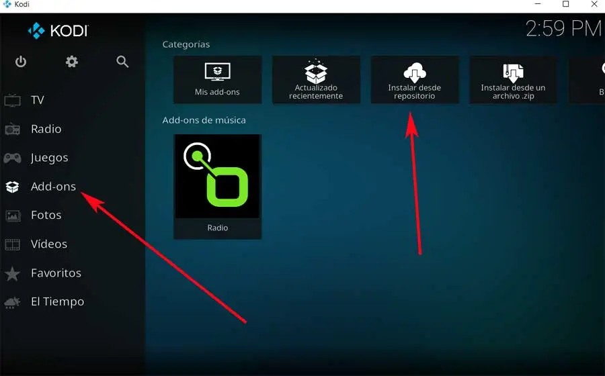Viewport: 605px width, 376px height.
Task: Click the picture icon beside Fotos
Action: [12, 216]
